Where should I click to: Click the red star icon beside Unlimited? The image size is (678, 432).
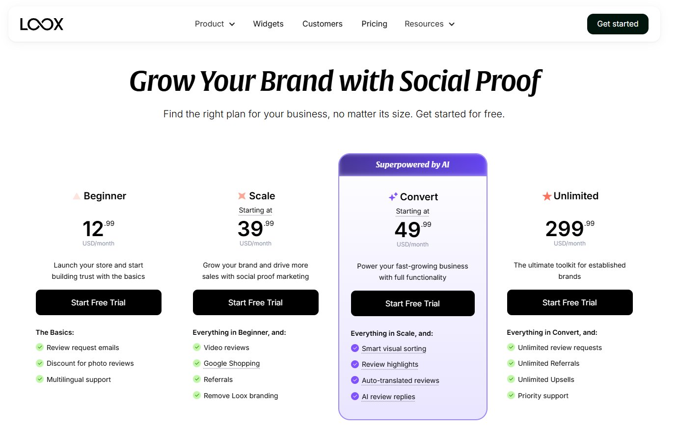(x=546, y=195)
